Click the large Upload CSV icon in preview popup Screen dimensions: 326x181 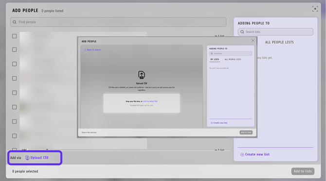coord(142,75)
